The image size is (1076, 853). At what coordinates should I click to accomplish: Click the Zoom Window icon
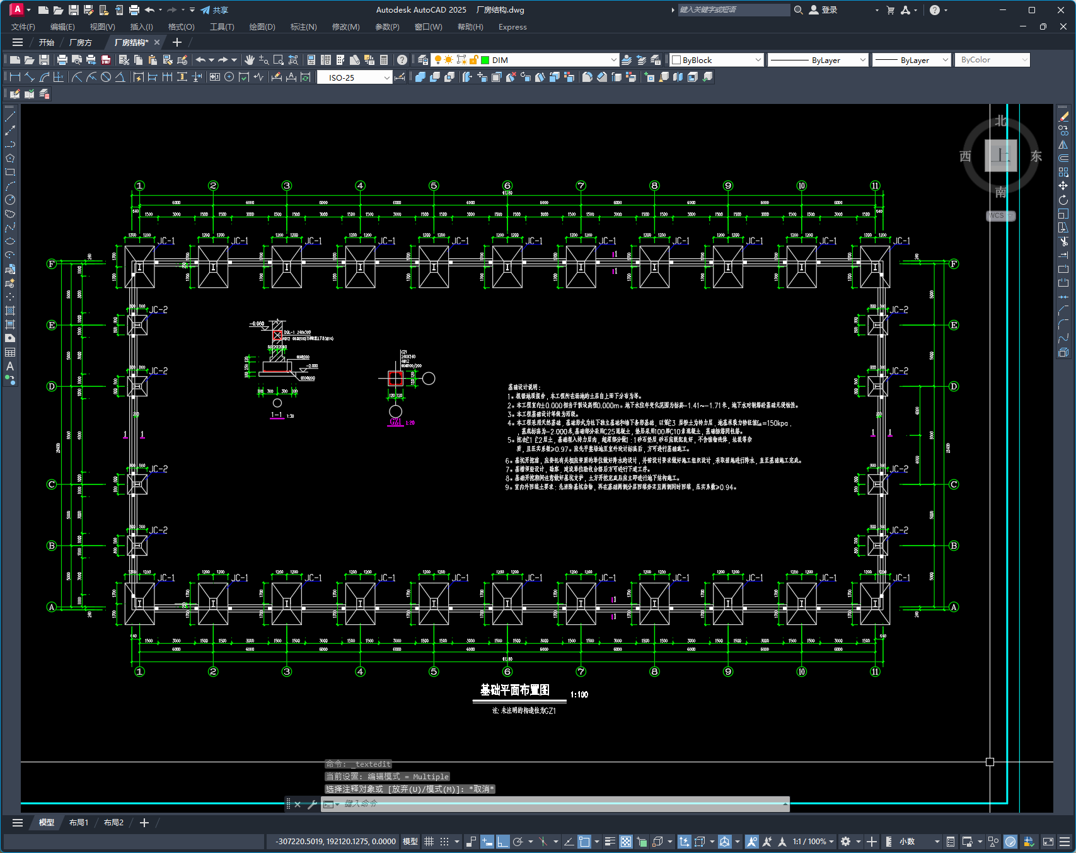pyautogui.click(x=279, y=60)
